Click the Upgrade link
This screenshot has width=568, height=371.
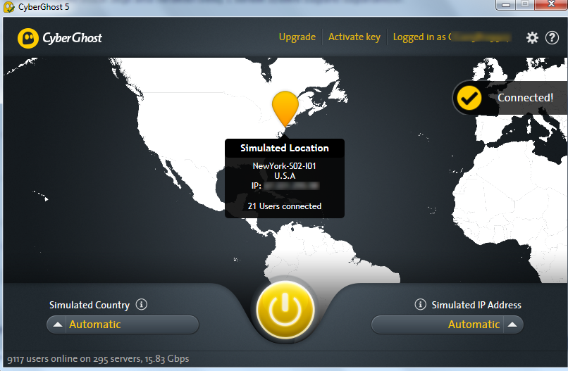(x=297, y=37)
